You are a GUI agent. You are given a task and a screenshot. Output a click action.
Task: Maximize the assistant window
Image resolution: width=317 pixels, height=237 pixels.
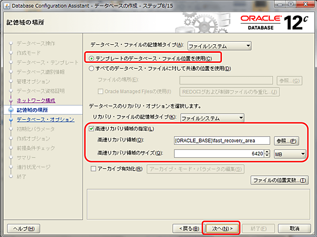(291, 4)
